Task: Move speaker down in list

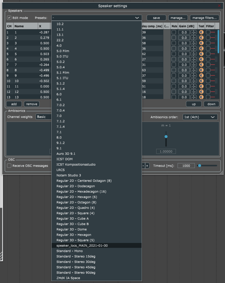Action: tap(211, 104)
